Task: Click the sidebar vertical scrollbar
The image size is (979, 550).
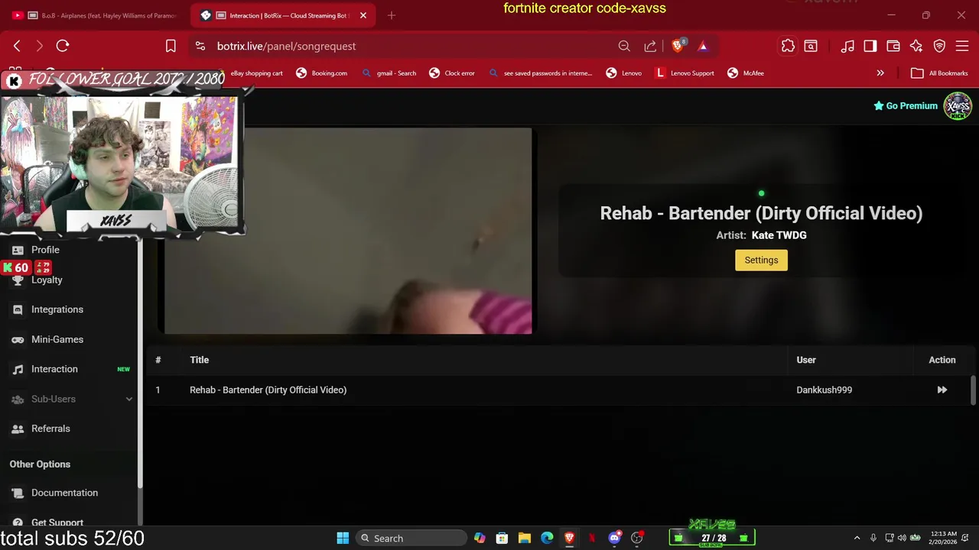Action: 139,363
